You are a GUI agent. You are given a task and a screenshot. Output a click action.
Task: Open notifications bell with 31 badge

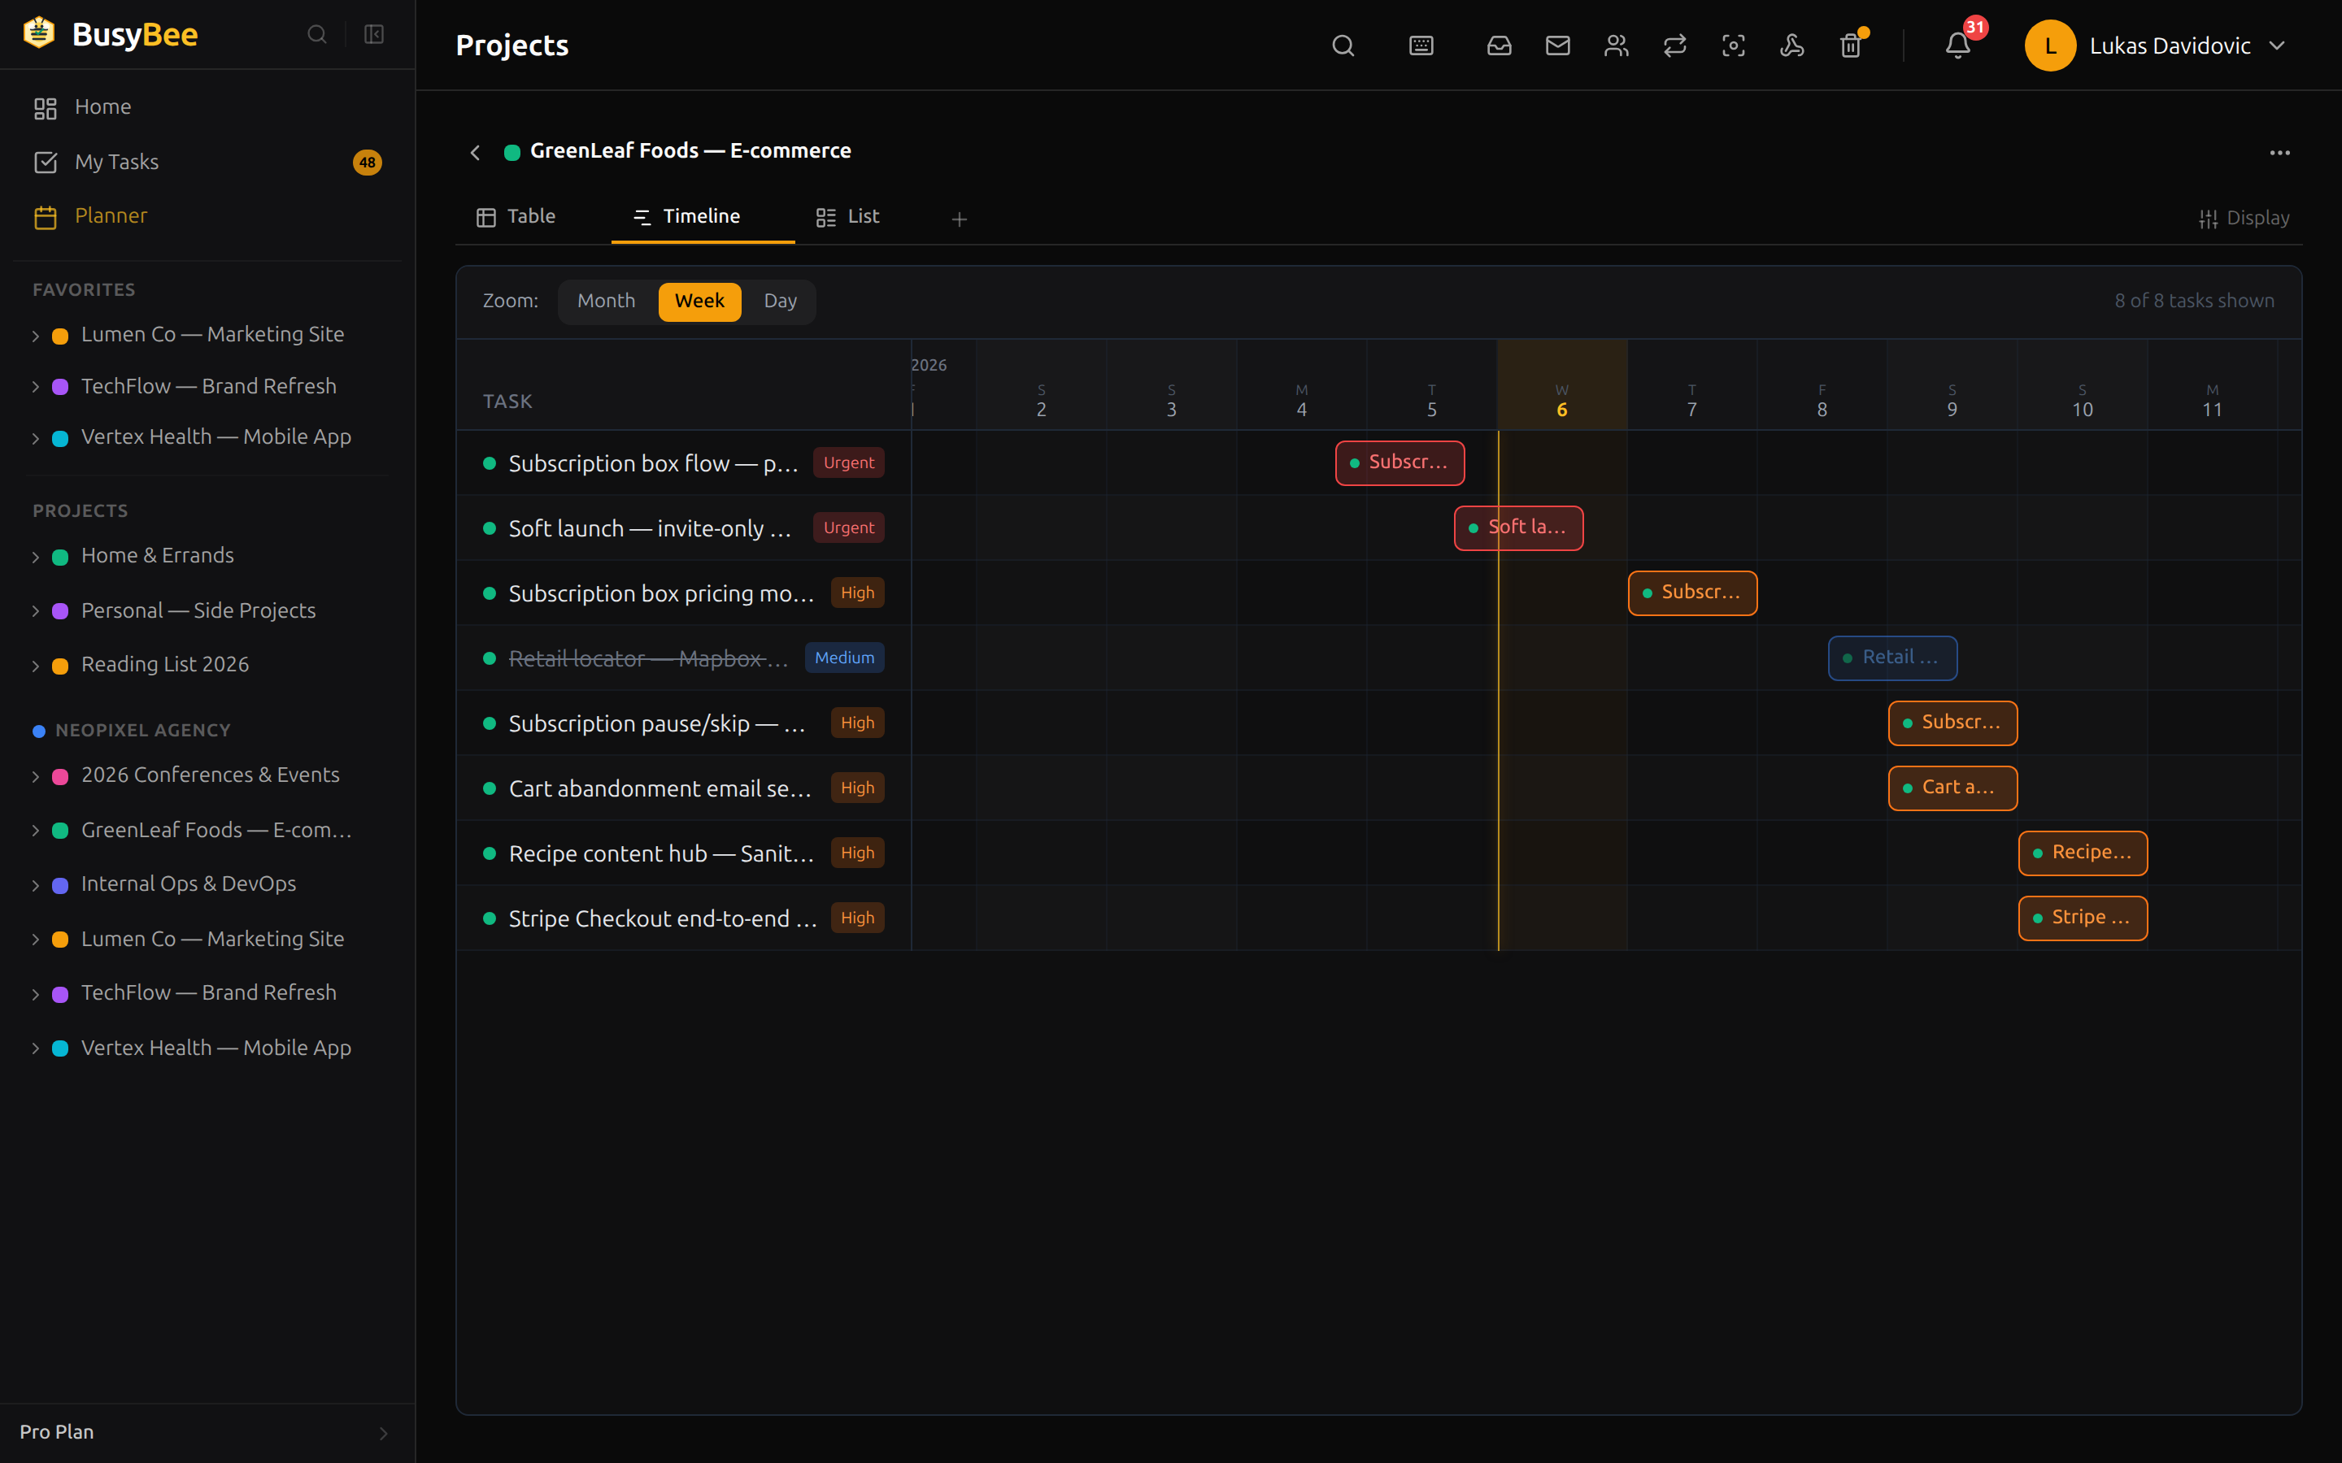1958,46
